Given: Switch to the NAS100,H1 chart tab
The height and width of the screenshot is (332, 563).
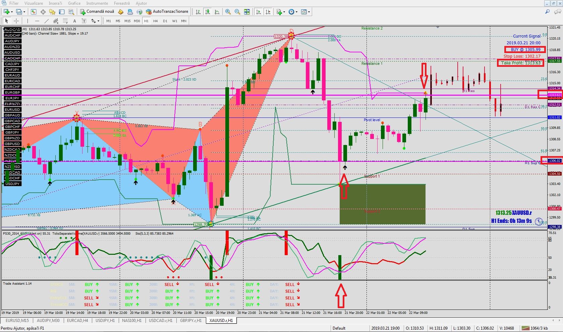Looking at the screenshot, I should click(x=132, y=321).
